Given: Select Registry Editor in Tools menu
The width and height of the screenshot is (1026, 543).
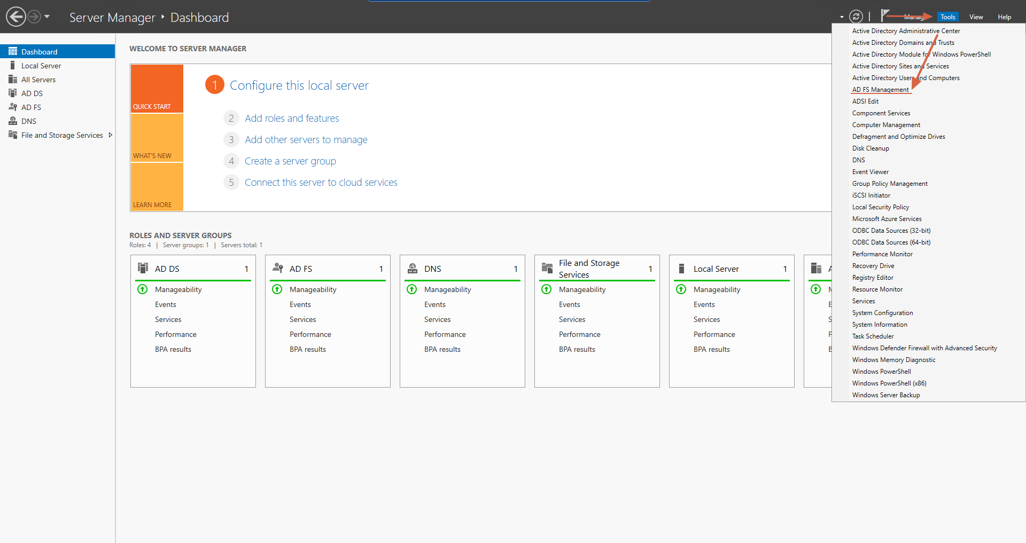Looking at the screenshot, I should click(x=873, y=278).
